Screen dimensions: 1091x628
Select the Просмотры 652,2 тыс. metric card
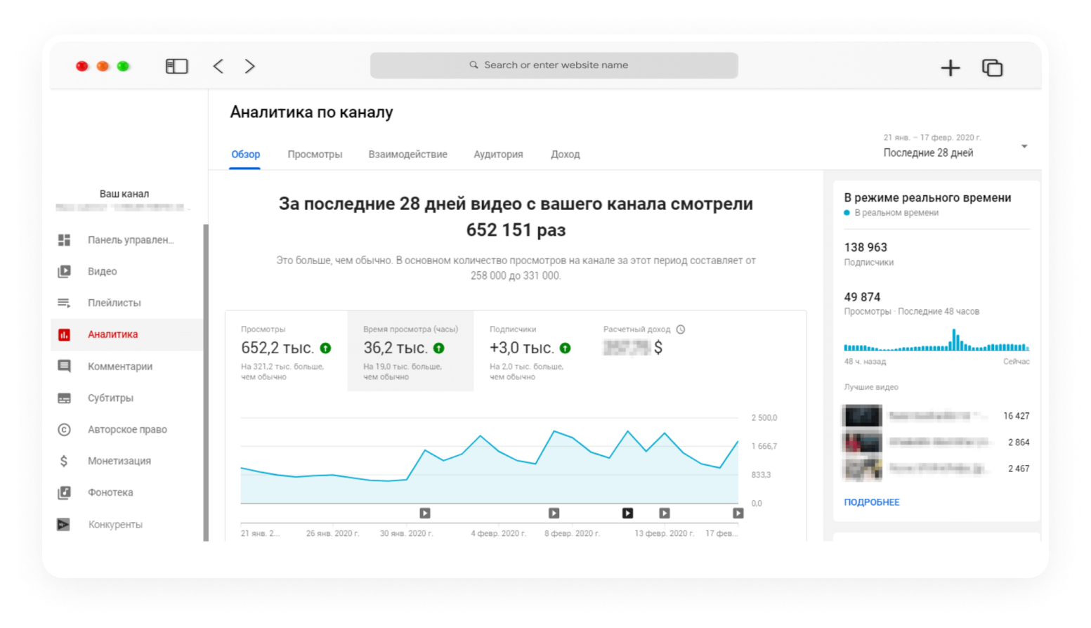[287, 351]
